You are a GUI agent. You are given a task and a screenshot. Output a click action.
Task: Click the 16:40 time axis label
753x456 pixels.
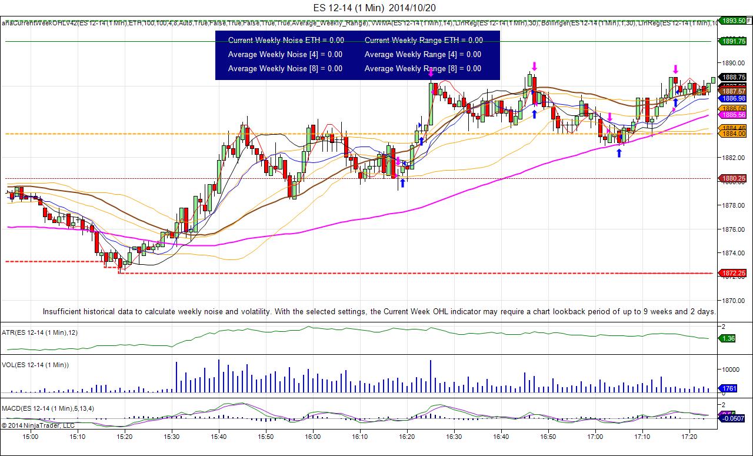click(501, 437)
